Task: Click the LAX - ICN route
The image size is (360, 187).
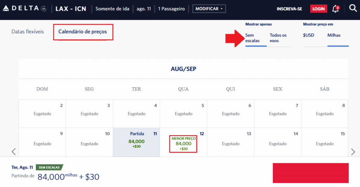Action: tap(71, 9)
